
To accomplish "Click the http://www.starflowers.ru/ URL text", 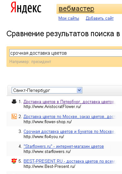I will pos(47,151).
